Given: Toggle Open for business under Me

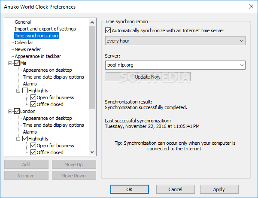Looking at the screenshot, I should pos(33,97).
